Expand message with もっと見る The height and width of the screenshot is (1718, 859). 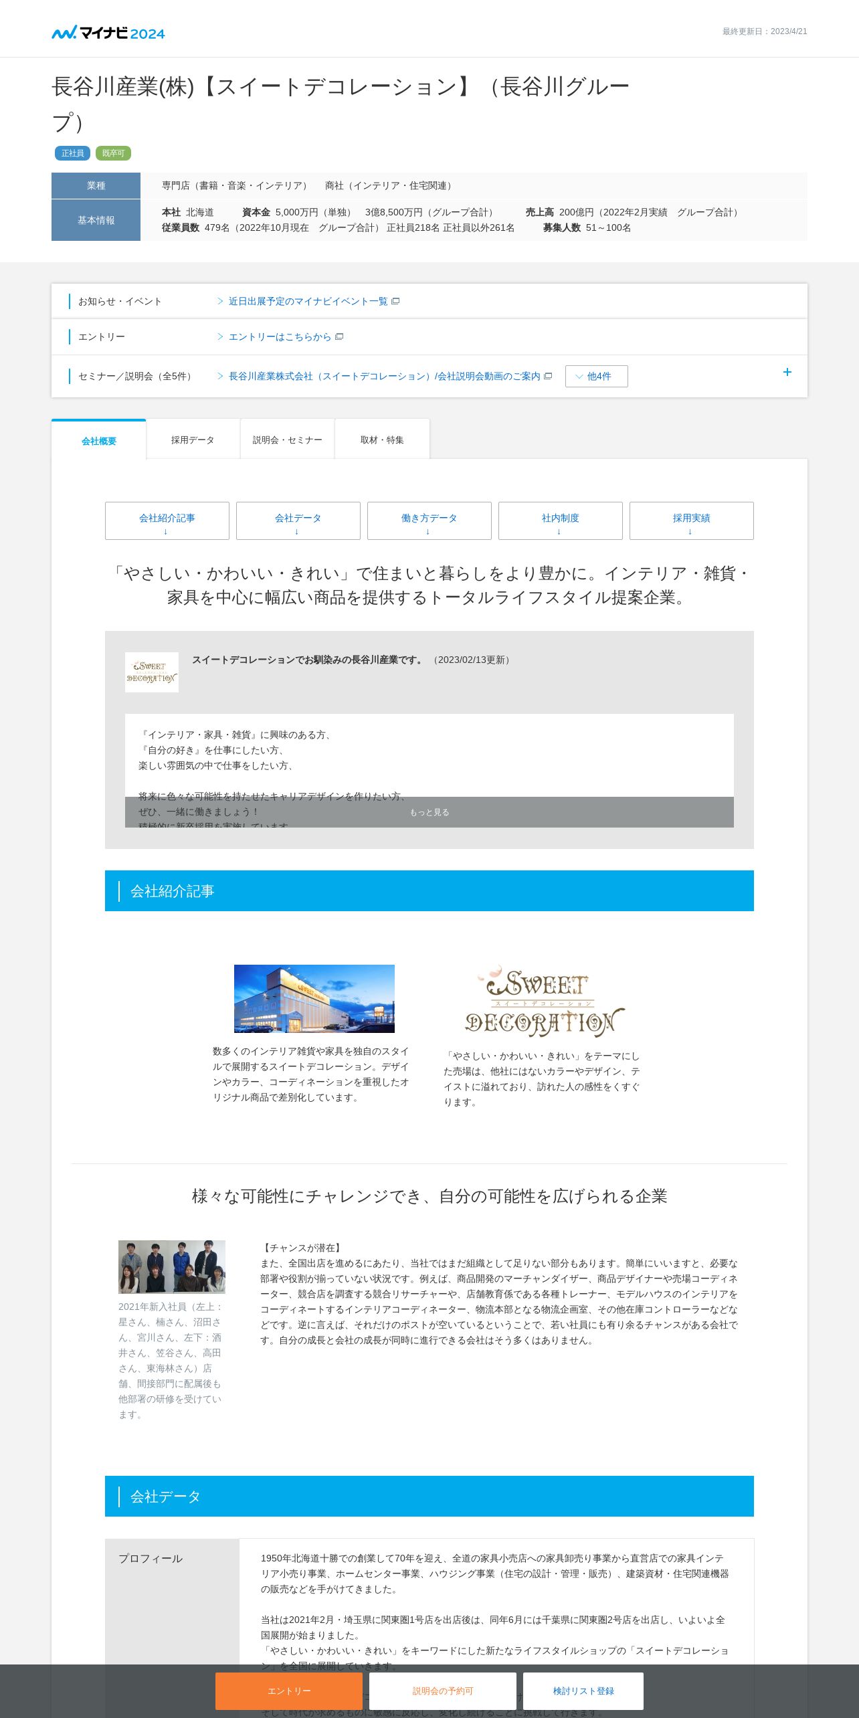tap(429, 812)
